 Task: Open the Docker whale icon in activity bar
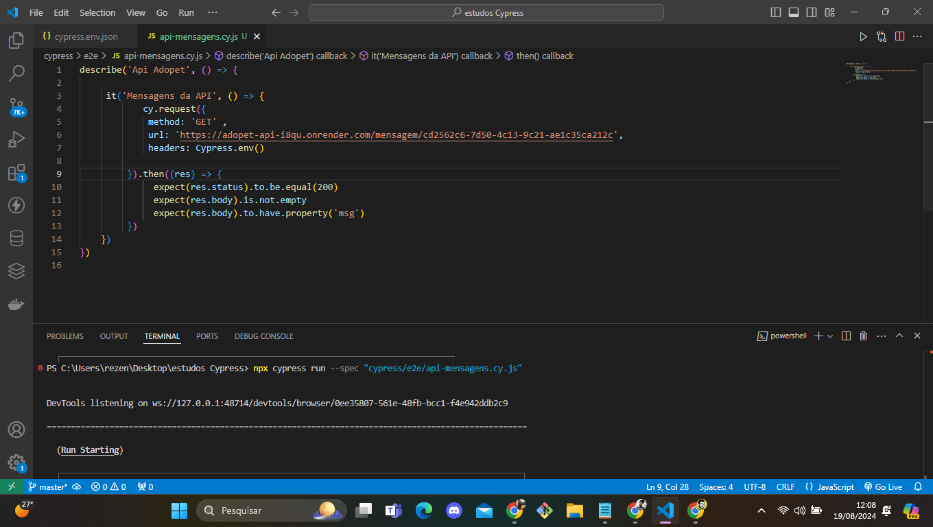pos(16,304)
